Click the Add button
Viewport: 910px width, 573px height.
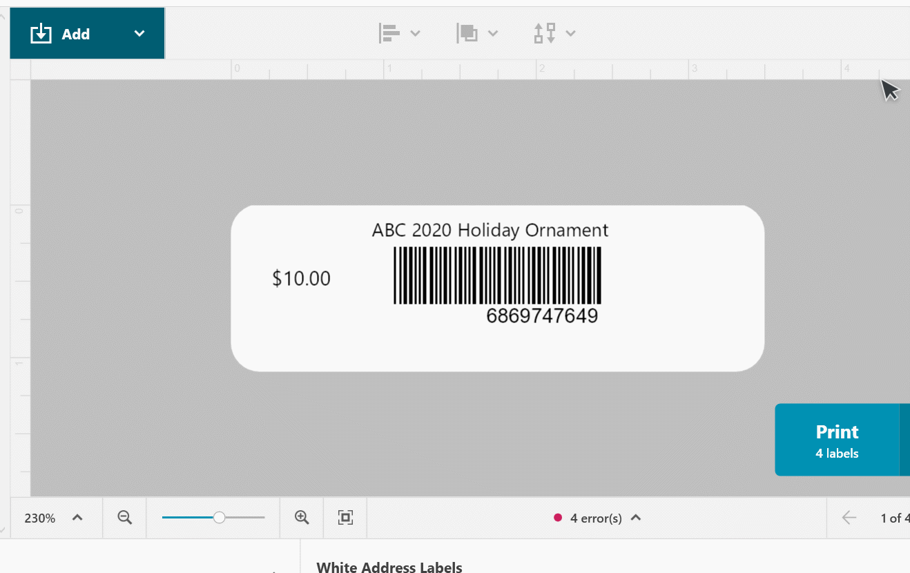point(75,32)
